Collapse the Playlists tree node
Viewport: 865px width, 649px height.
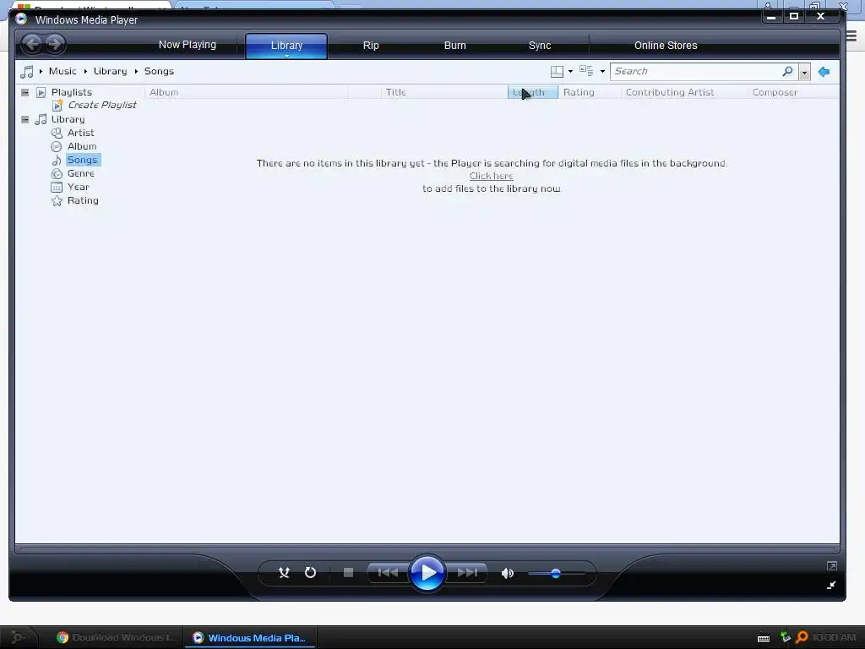24,92
